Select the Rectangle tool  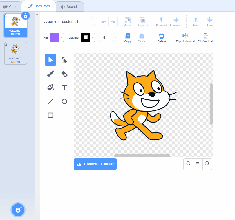click(50, 115)
